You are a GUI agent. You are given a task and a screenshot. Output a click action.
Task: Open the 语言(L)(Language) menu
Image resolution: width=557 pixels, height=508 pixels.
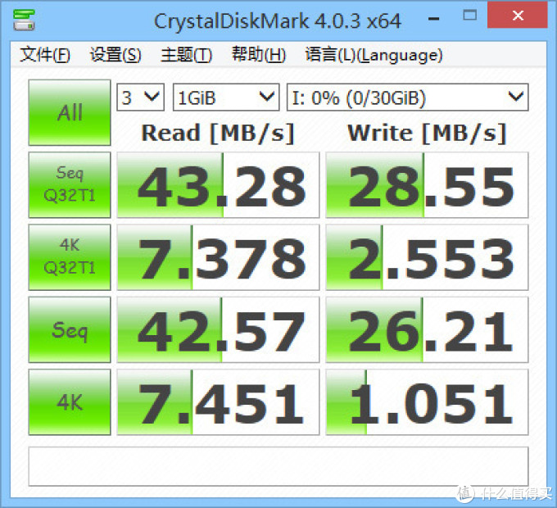(374, 55)
